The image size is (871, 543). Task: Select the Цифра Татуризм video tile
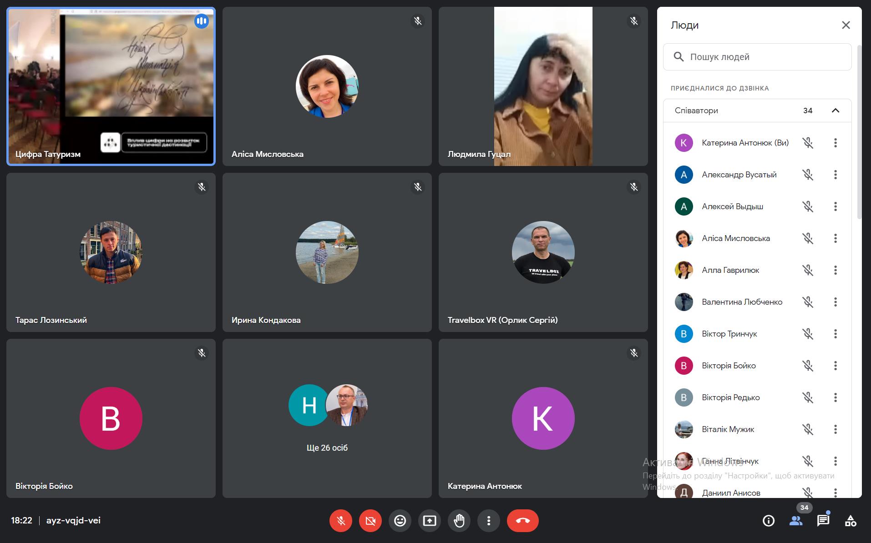[111, 86]
